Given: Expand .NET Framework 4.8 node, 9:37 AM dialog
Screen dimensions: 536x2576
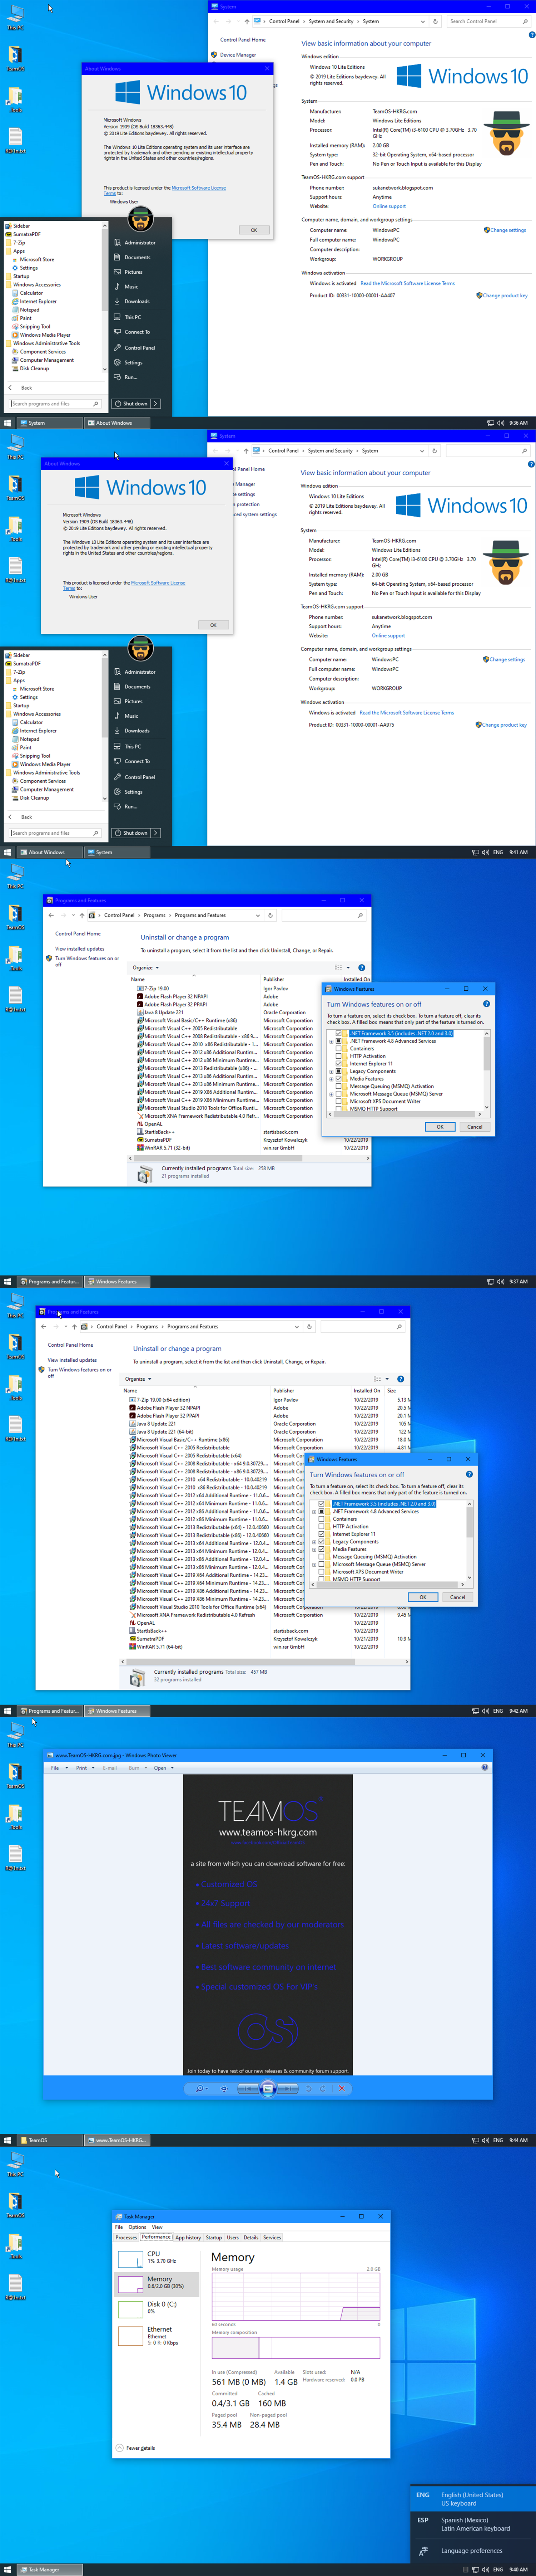Looking at the screenshot, I should (331, 1041).
